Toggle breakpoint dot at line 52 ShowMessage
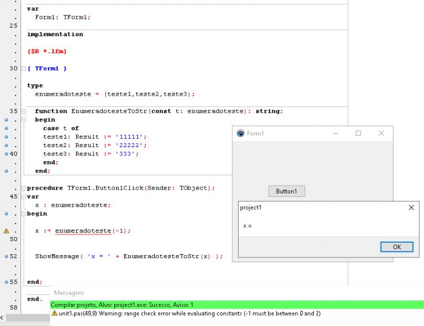 (x=6, y=256)
